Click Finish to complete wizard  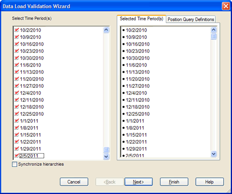(174, 182)
